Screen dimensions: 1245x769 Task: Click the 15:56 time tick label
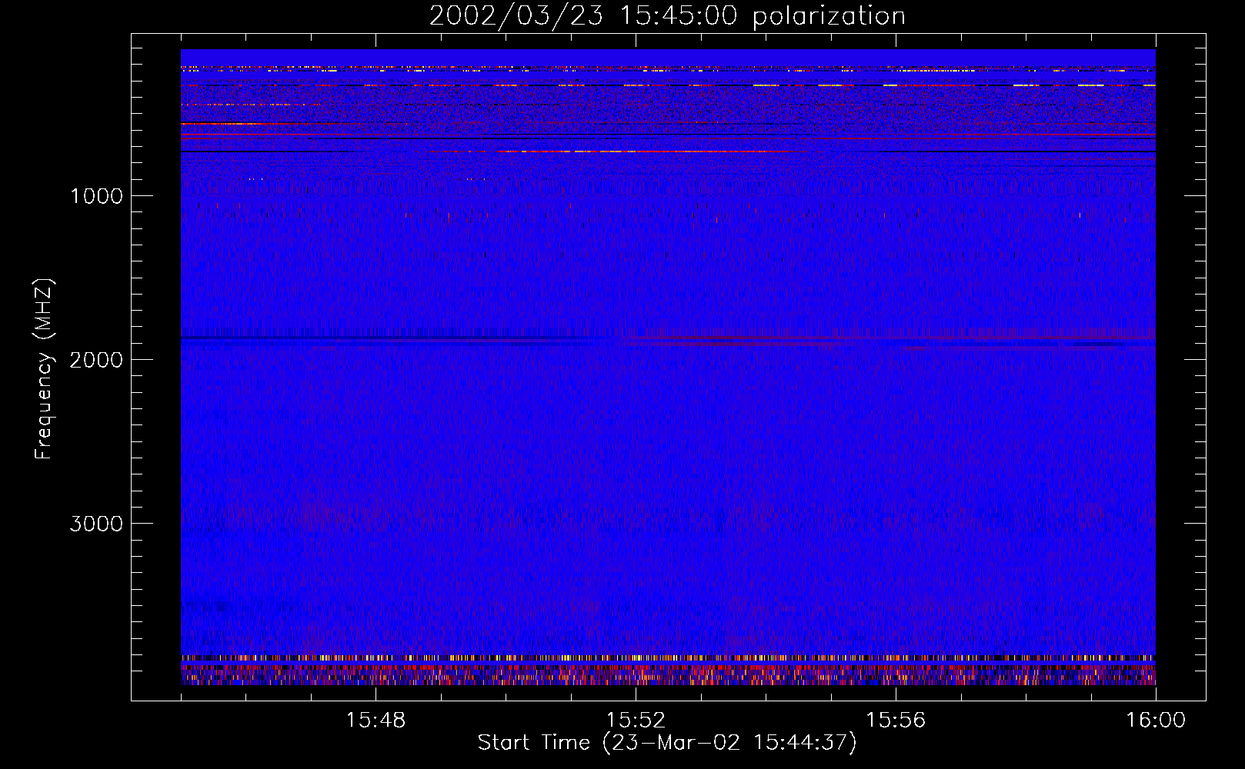896,721
